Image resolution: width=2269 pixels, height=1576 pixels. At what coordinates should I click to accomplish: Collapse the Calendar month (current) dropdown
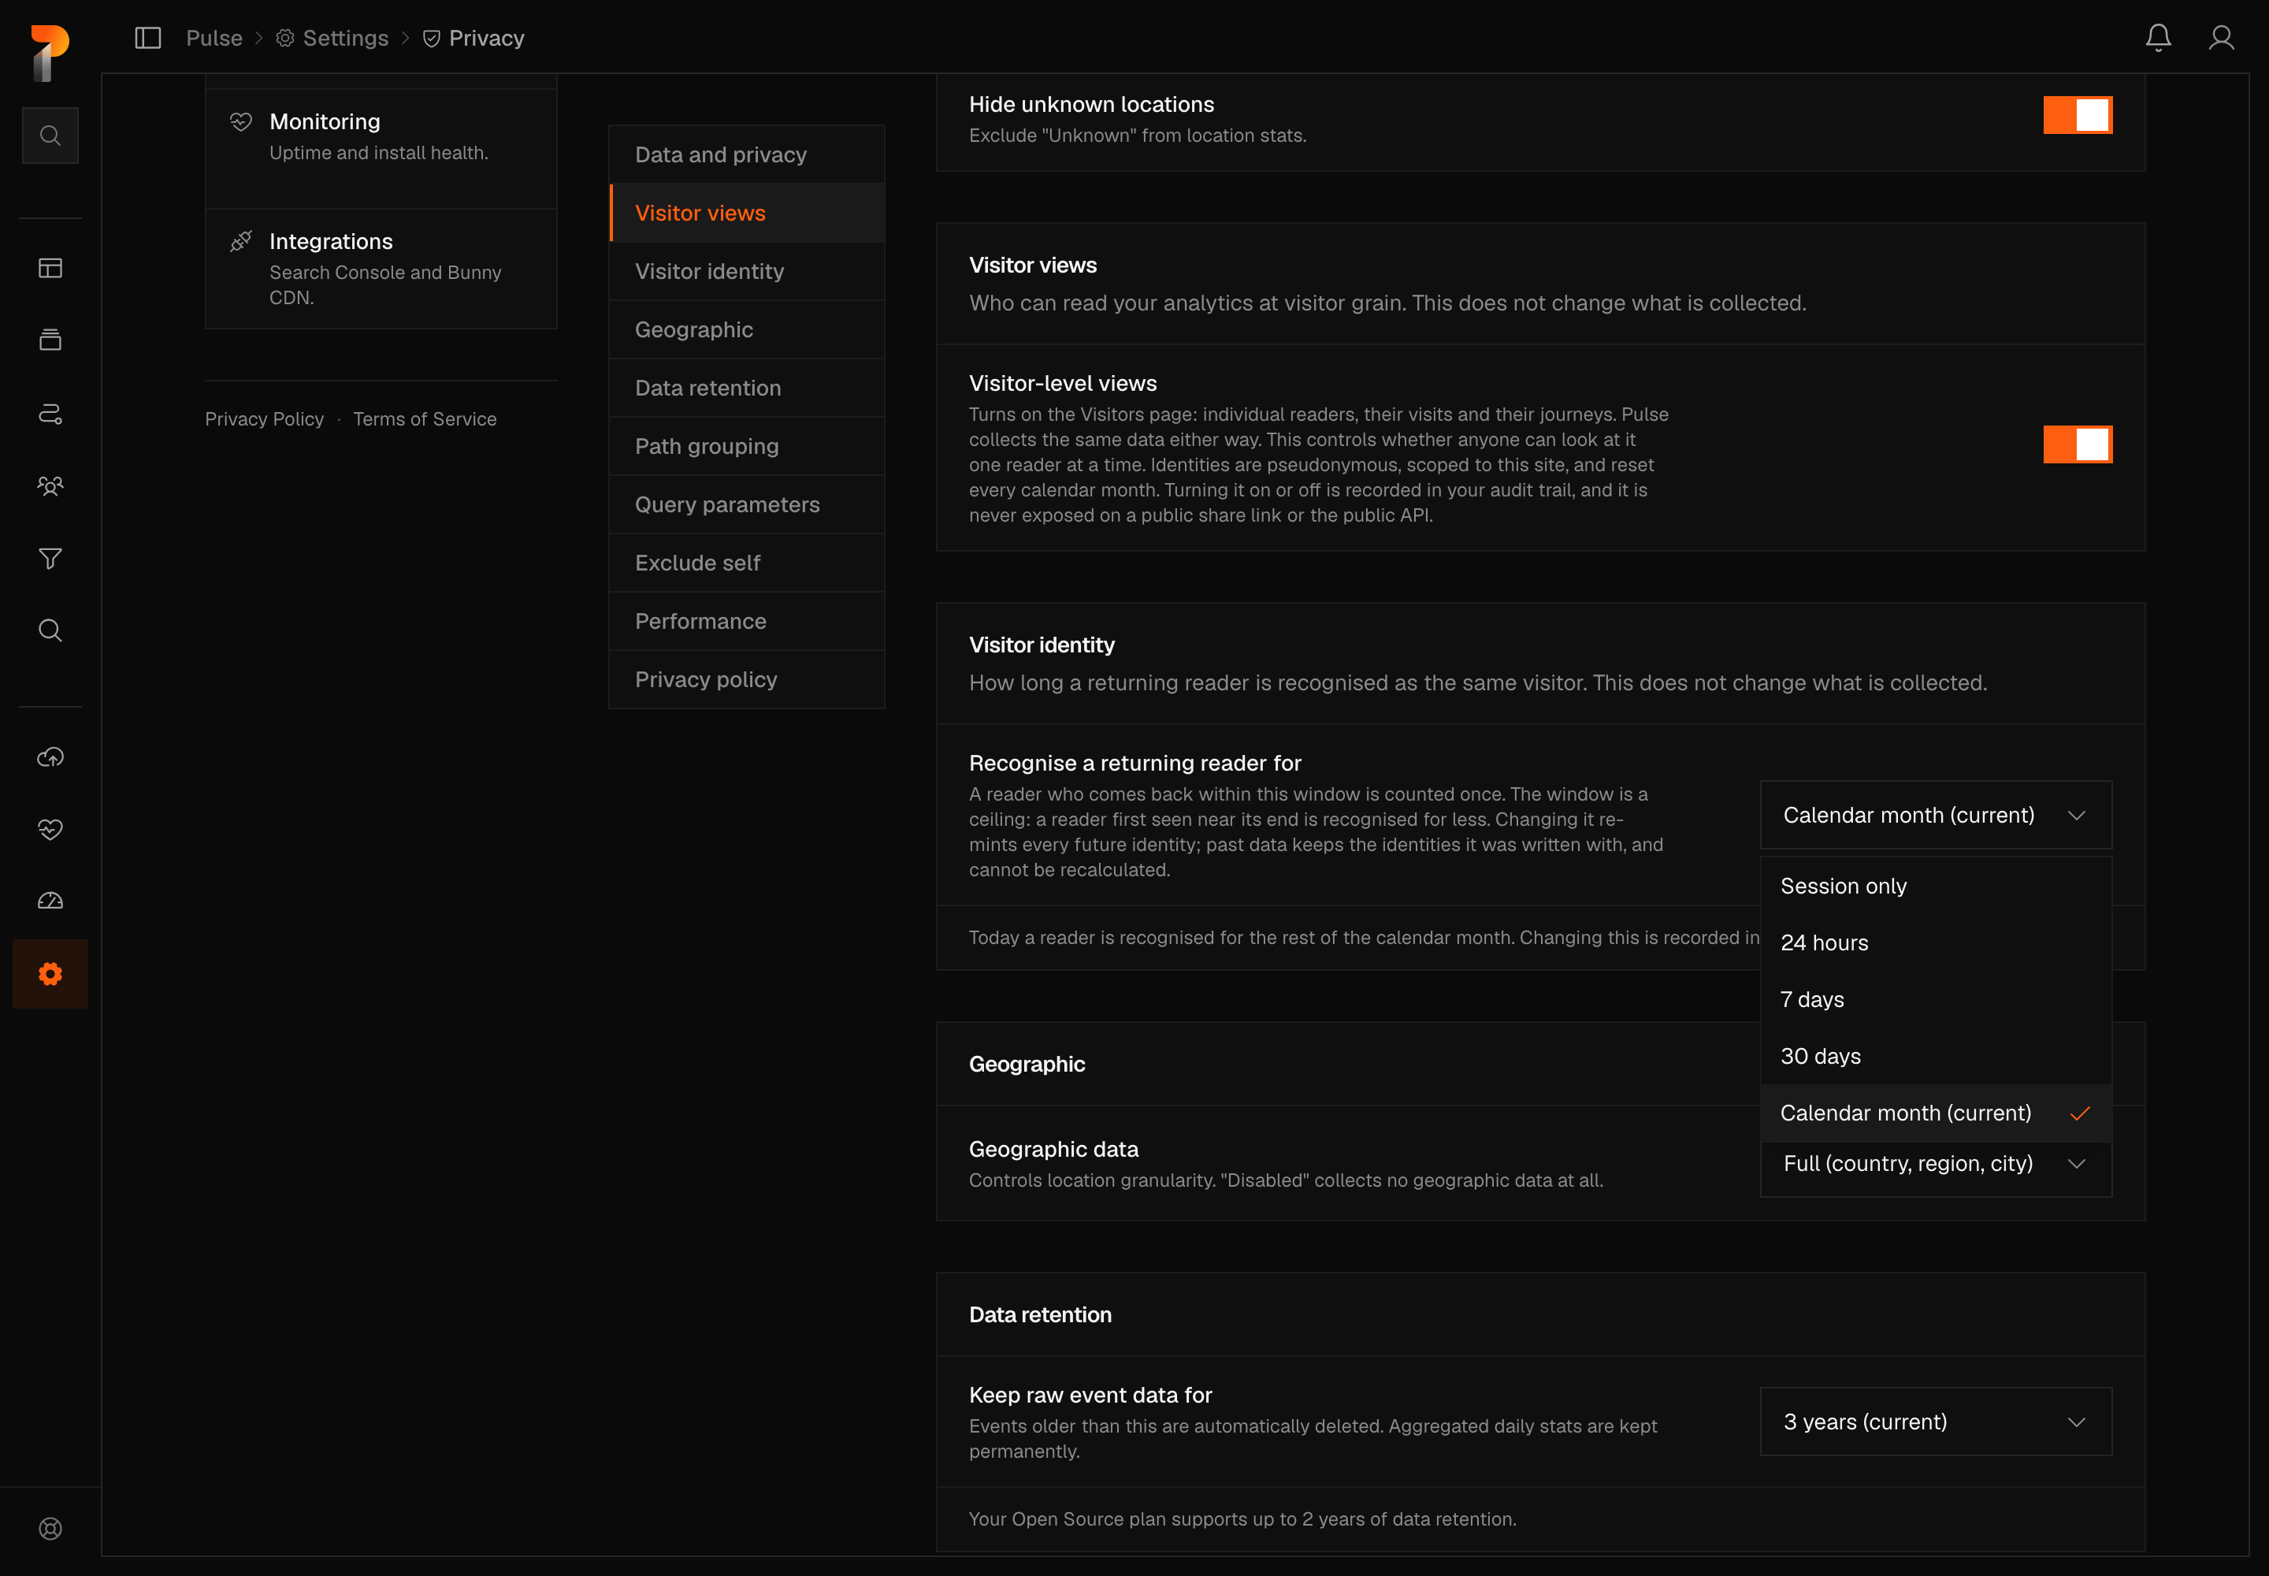coord(1935,815)
